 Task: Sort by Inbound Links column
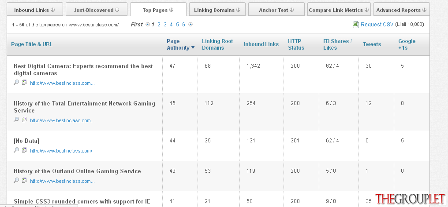tap(261, 44)
